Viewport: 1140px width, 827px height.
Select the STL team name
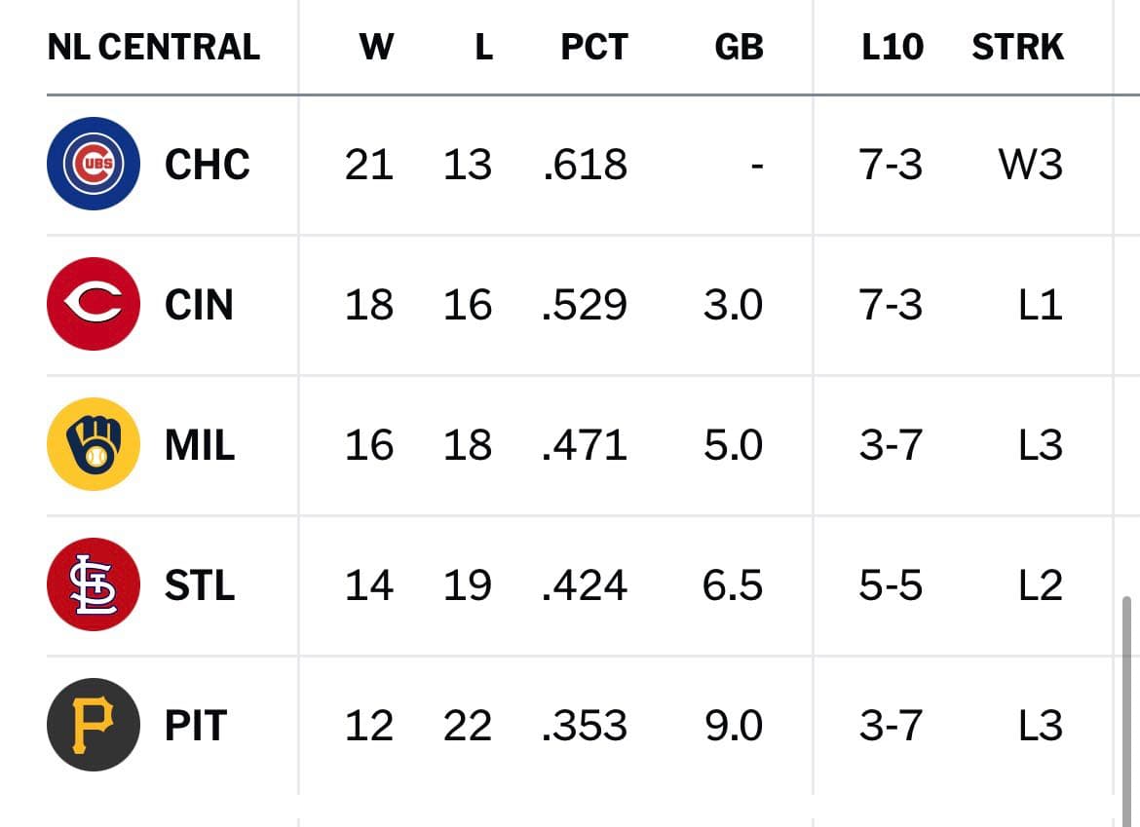200,585
